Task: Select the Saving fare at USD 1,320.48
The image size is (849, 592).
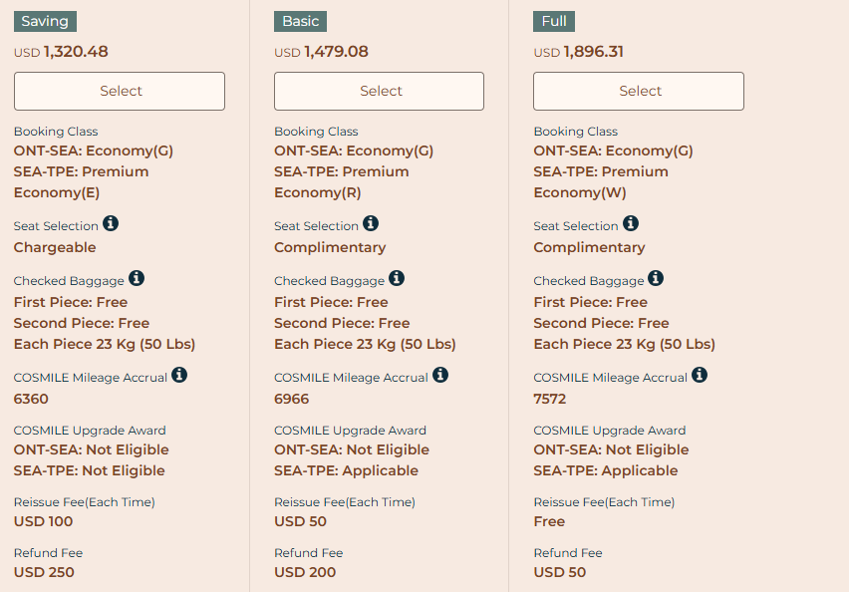Action: [x=120, y=91]
